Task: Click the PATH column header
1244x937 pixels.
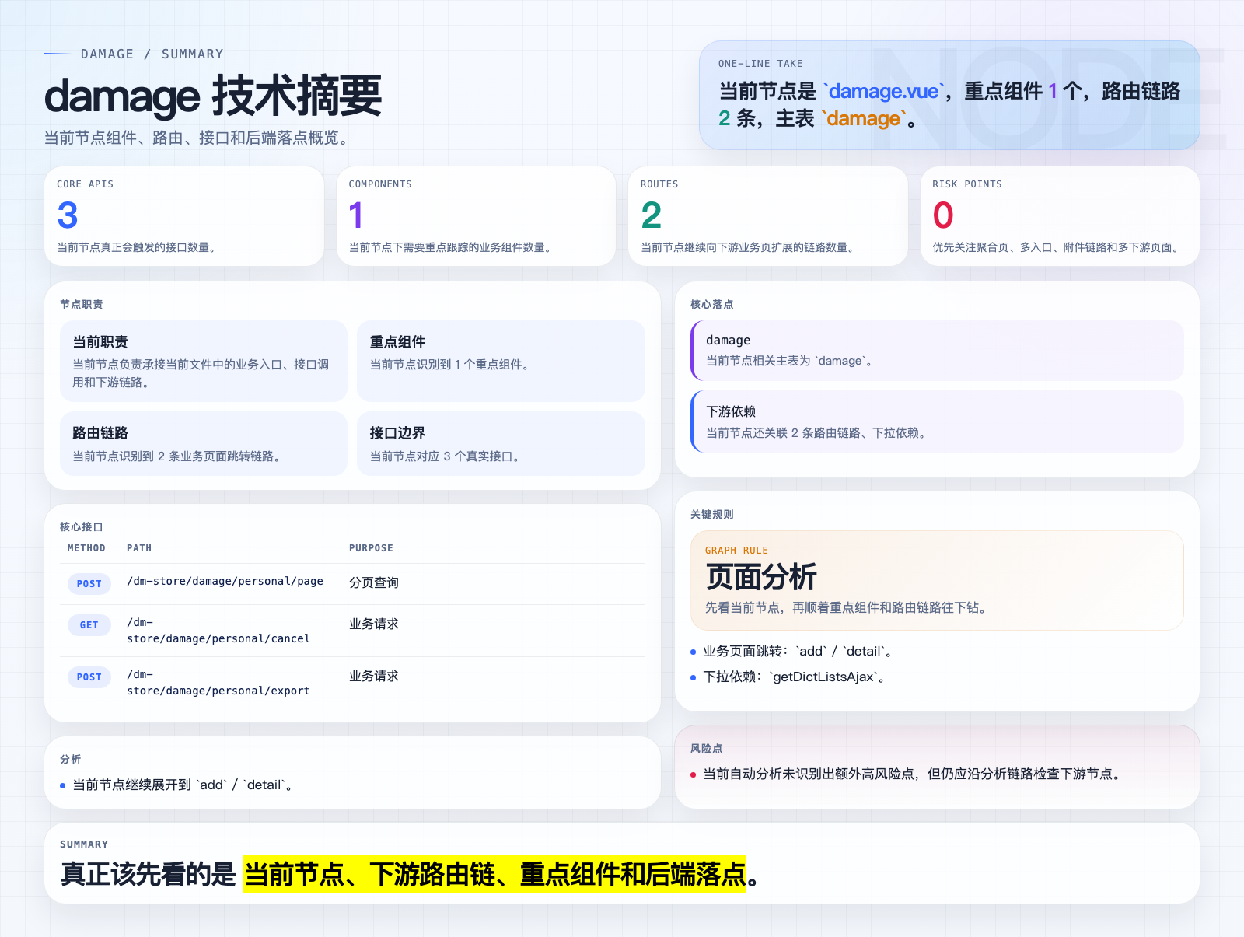Action: point(139,548)
